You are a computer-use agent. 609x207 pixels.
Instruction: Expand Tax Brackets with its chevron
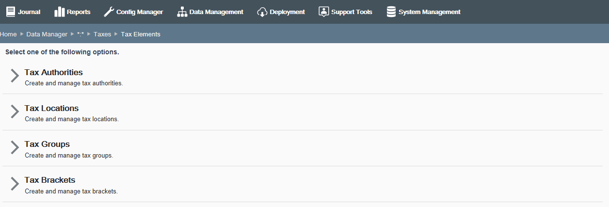pos(15,183)
